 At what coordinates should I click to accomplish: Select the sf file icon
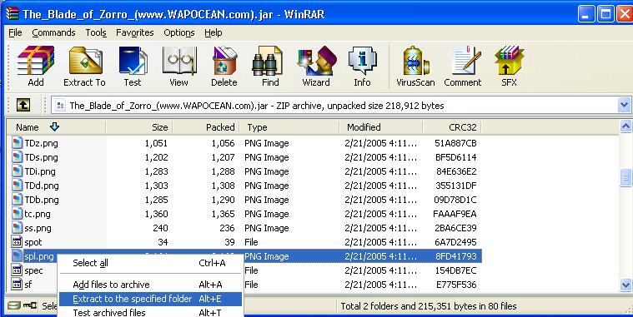coord(17,285)
